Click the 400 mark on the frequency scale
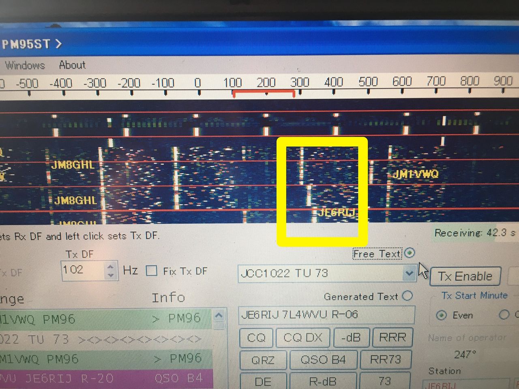The image size is (519, 389). [334, 82]
